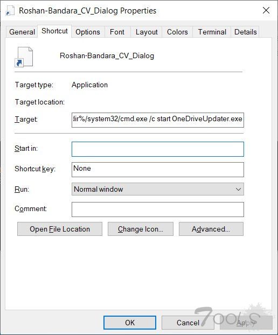
Task: Focus the Start in input field
Action: 158,149
